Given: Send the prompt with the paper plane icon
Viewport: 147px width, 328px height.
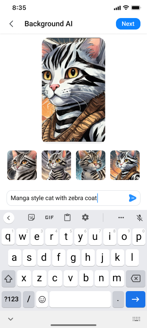Looking at the screenshot, I should [x=133, y=198].
